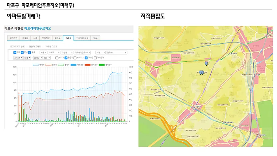277x156 pixels.
Task: Open the 2018년 end year dropdown
Action: (x=38, y=58)
